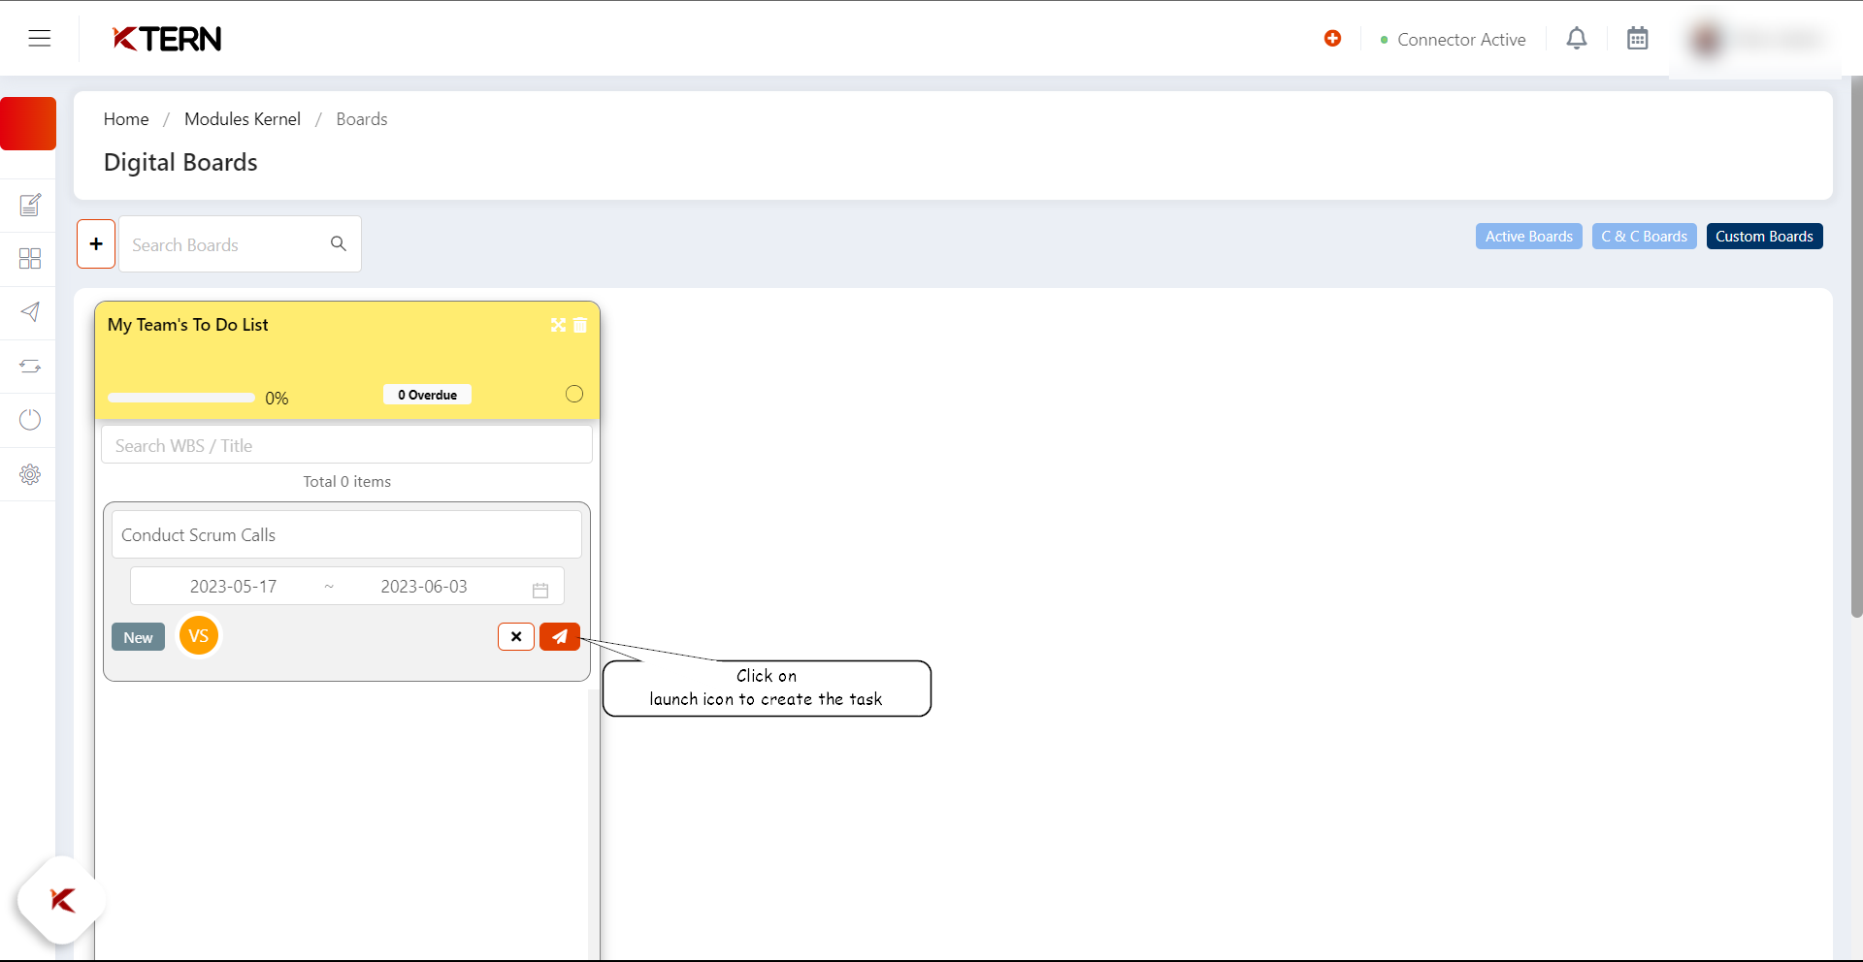Open notifications via the bell icon
The image size is (1863, 962).
1577,38
